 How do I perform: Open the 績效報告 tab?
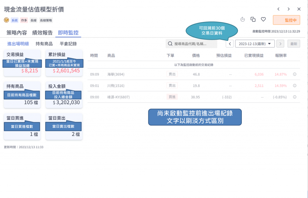coord(42,33)
